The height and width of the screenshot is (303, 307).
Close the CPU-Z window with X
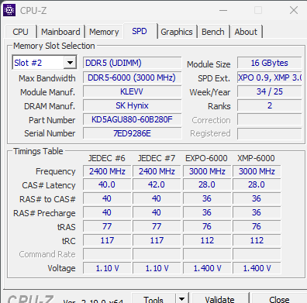coord(294,10)
